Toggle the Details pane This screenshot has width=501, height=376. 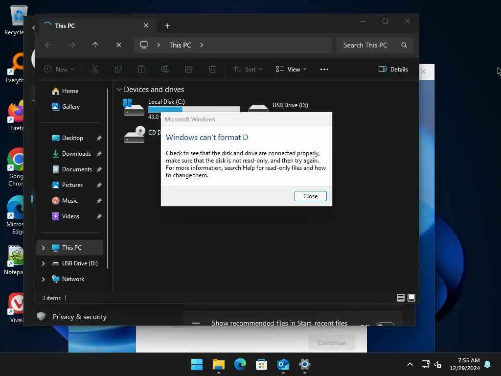[x=393, y=69]
